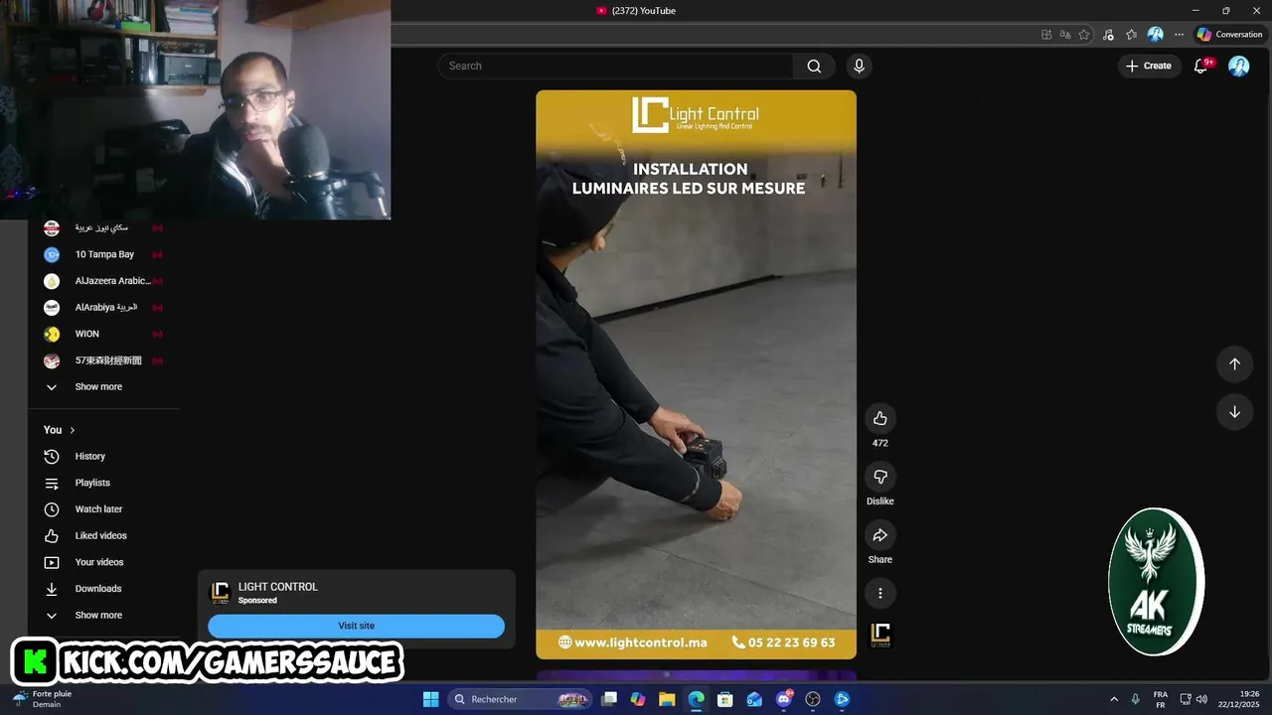The height and width of the screenshot is (715, 1272).
Task: Click the Windows taskbar Rechercher search box
Action: 518,699
